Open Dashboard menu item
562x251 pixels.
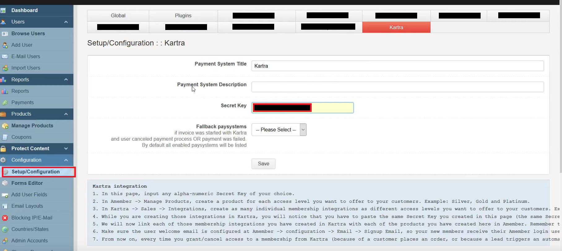point(24,11)
